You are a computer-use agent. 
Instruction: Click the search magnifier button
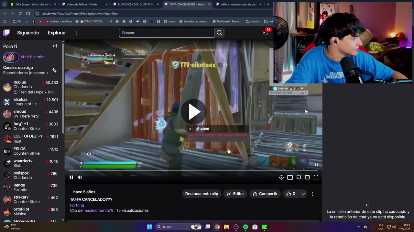point(220,33)
